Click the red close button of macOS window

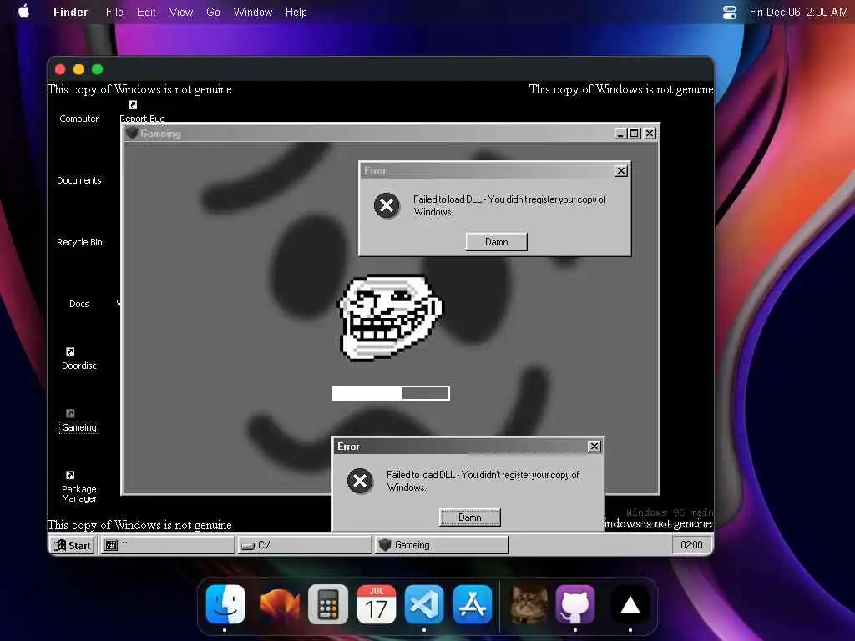click(60, 69)
